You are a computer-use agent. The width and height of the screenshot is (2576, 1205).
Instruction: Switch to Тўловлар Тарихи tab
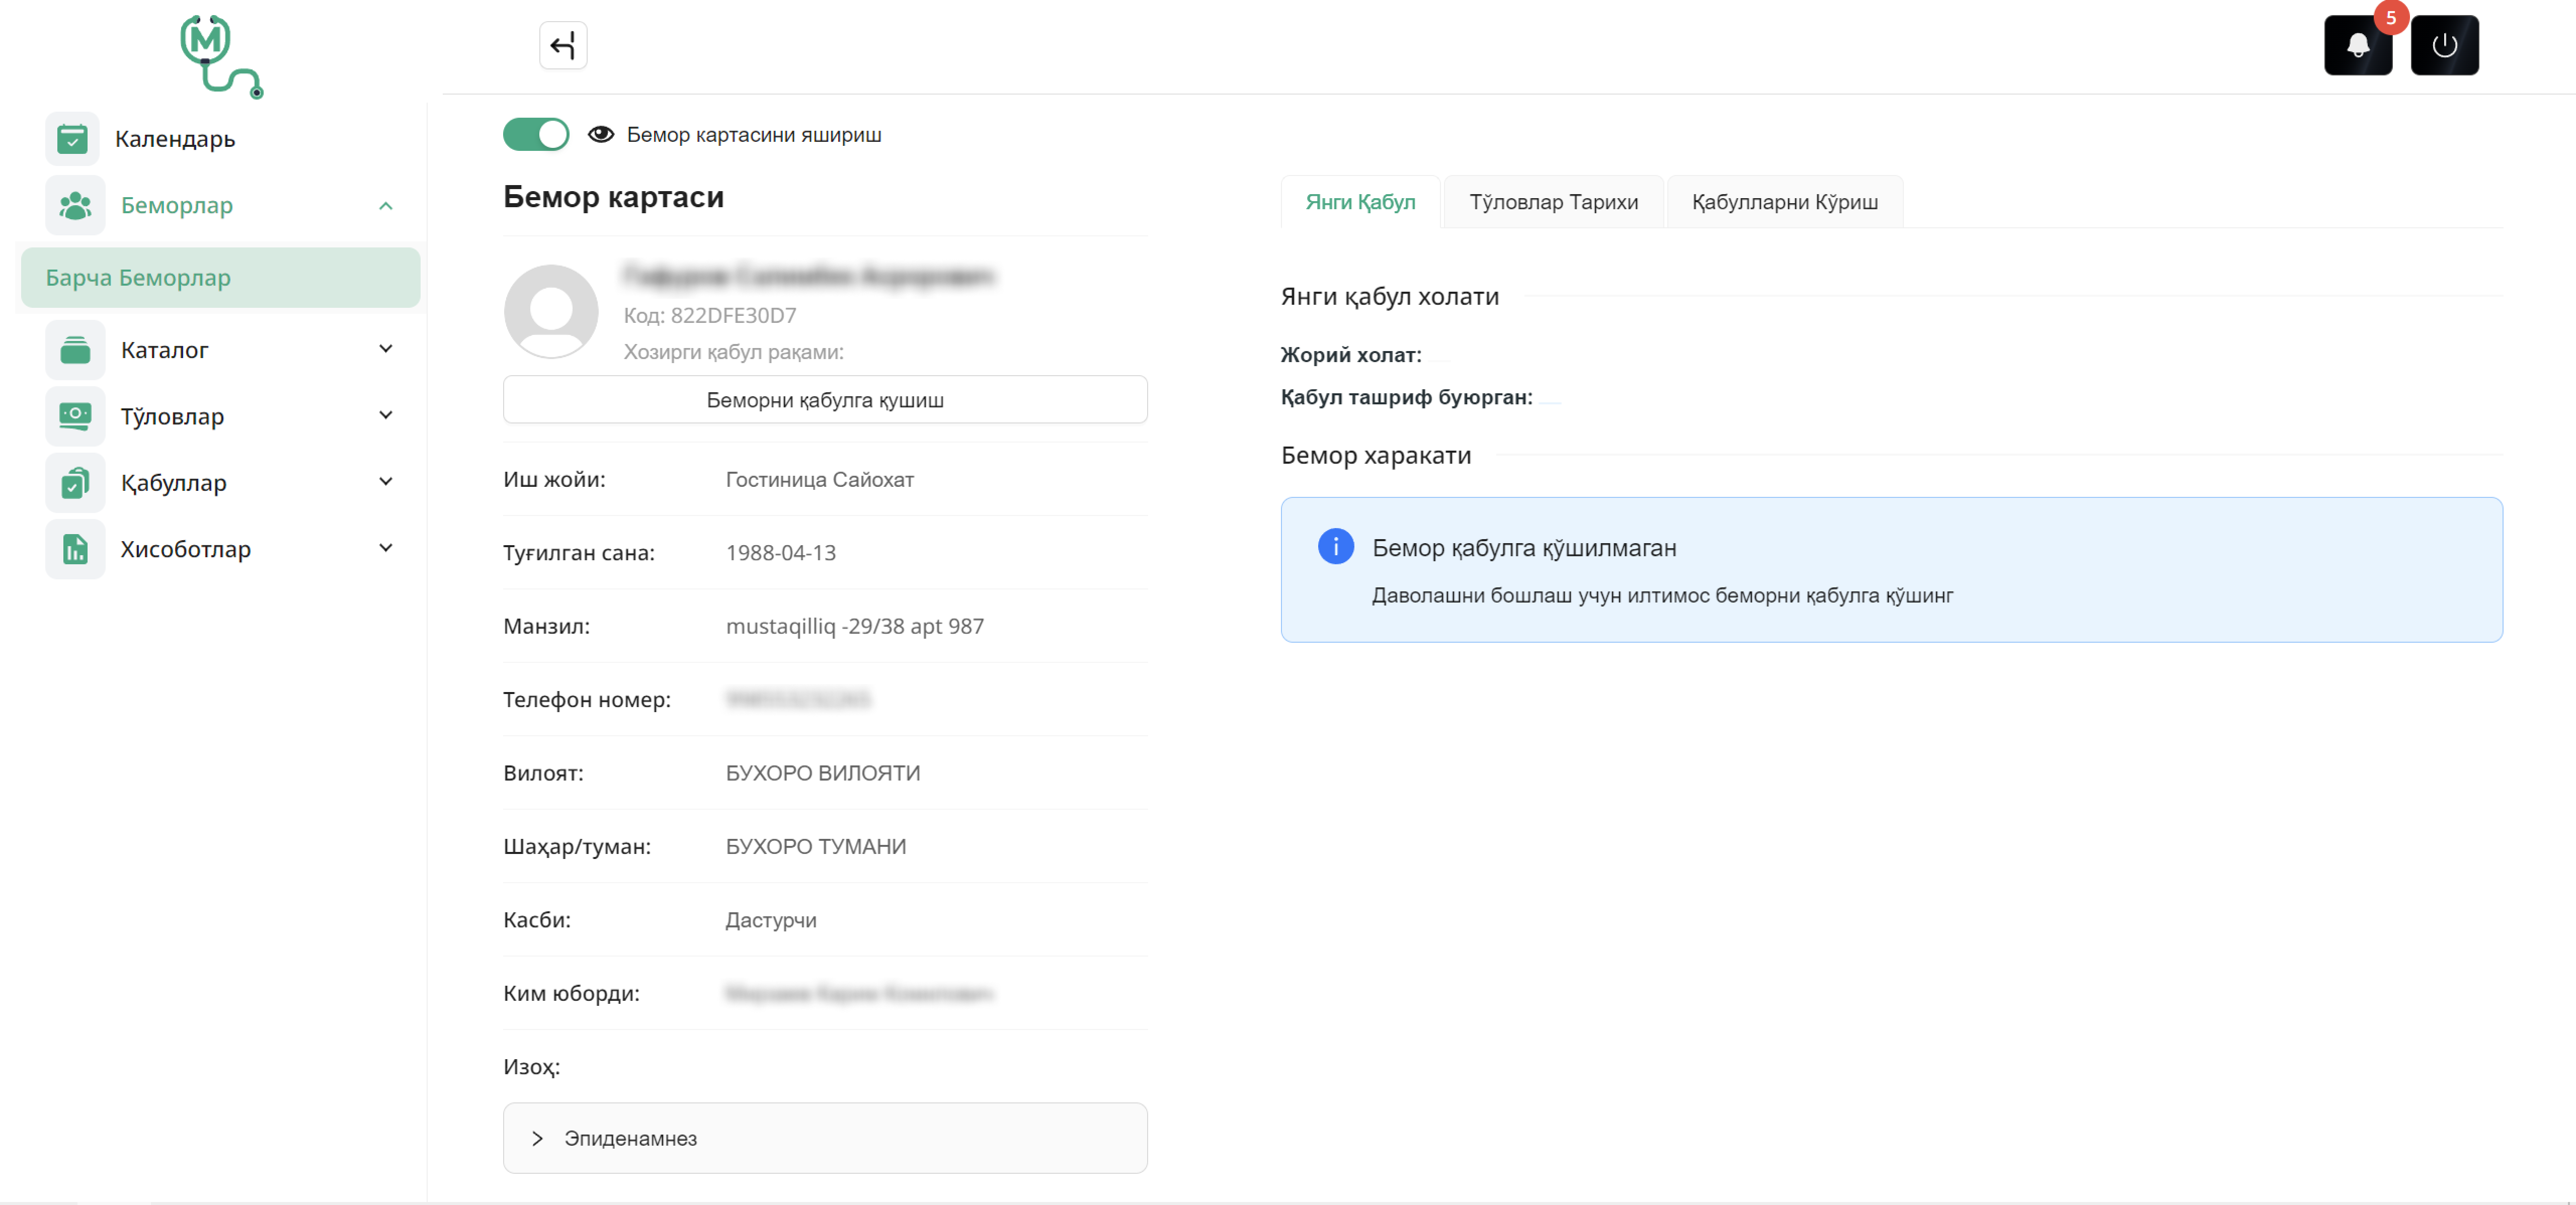1553,202
